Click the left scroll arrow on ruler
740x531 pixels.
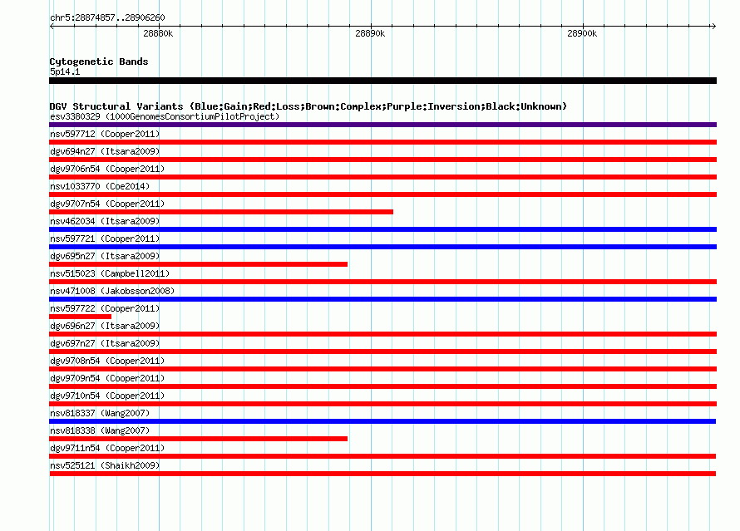click(52, 27)
